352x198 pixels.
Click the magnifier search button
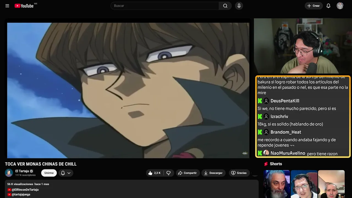[x=225, y=6]
